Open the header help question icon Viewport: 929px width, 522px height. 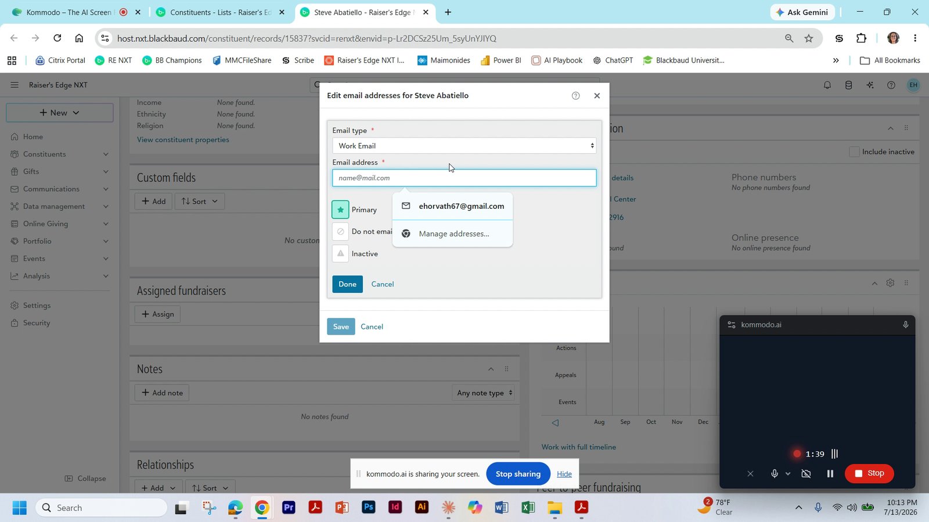(891, 85)
